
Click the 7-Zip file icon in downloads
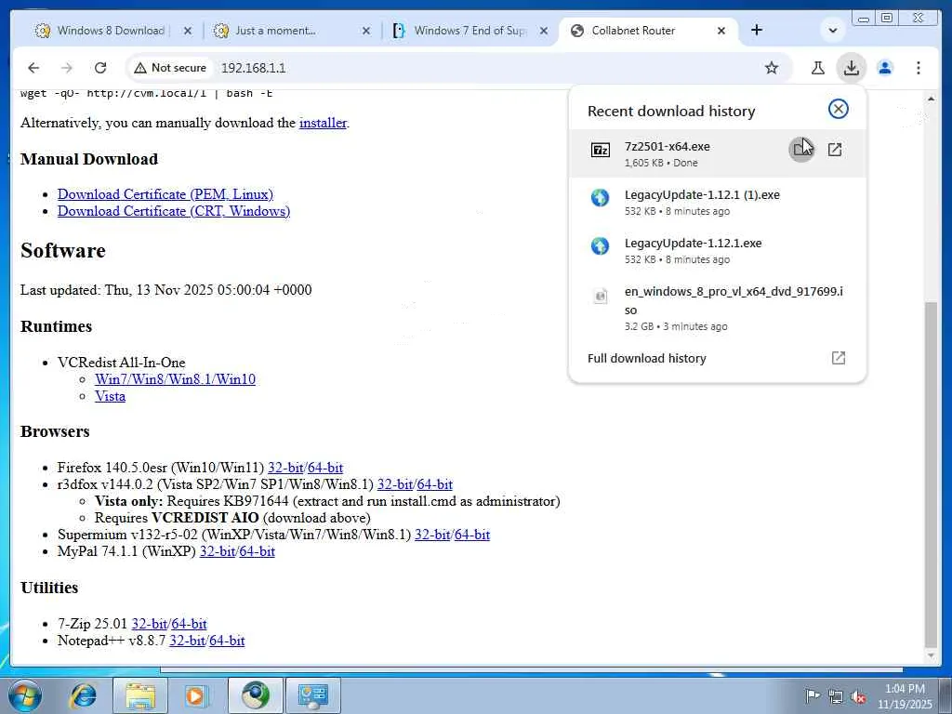point(601,150)
